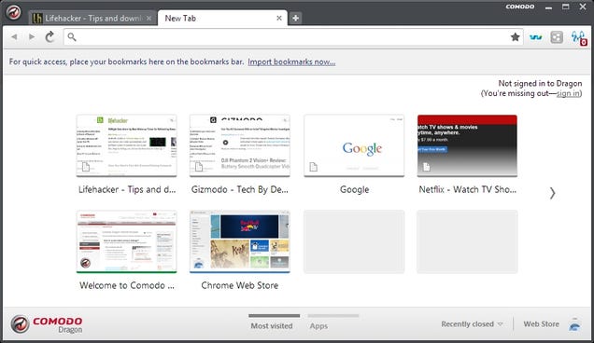Viewport: 594px width, 343px height.
Task: Open the blue wave extension icon
Action: coord(536,37)
